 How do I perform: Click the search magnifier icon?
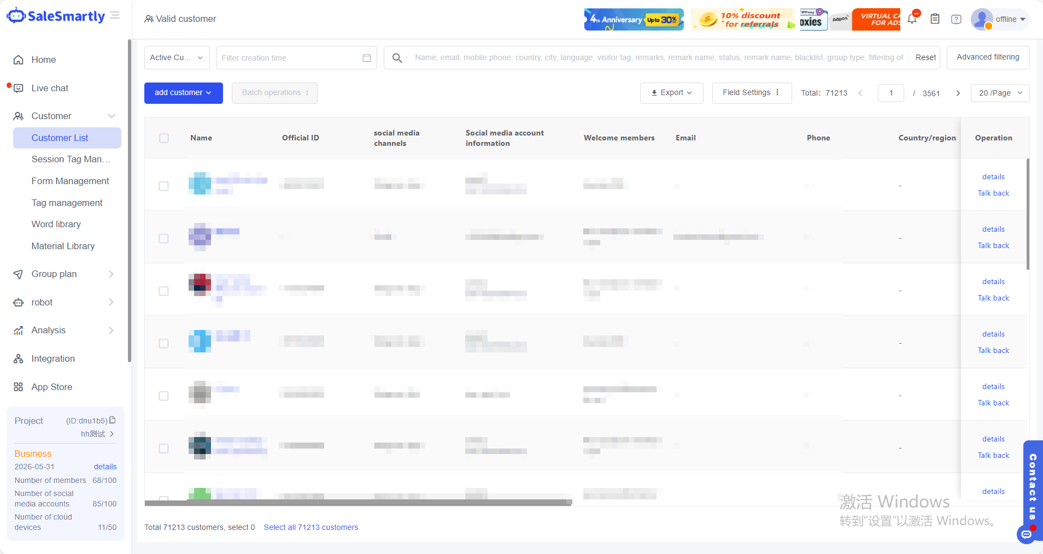click(397, 58)
